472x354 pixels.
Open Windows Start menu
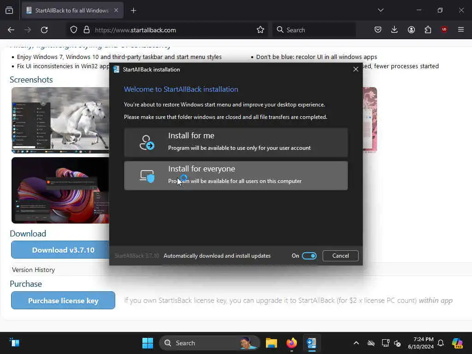(147, 343)
